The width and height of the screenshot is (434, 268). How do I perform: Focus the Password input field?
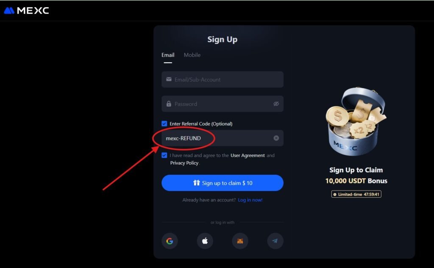[x=223, y=104]
